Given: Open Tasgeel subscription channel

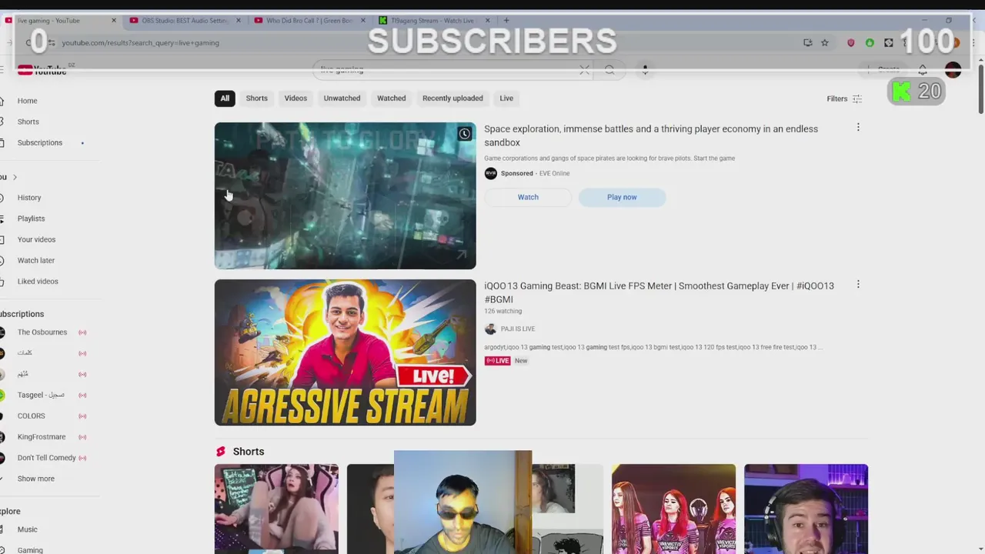Looking at the screenshot, I should [x=41, y=395].
